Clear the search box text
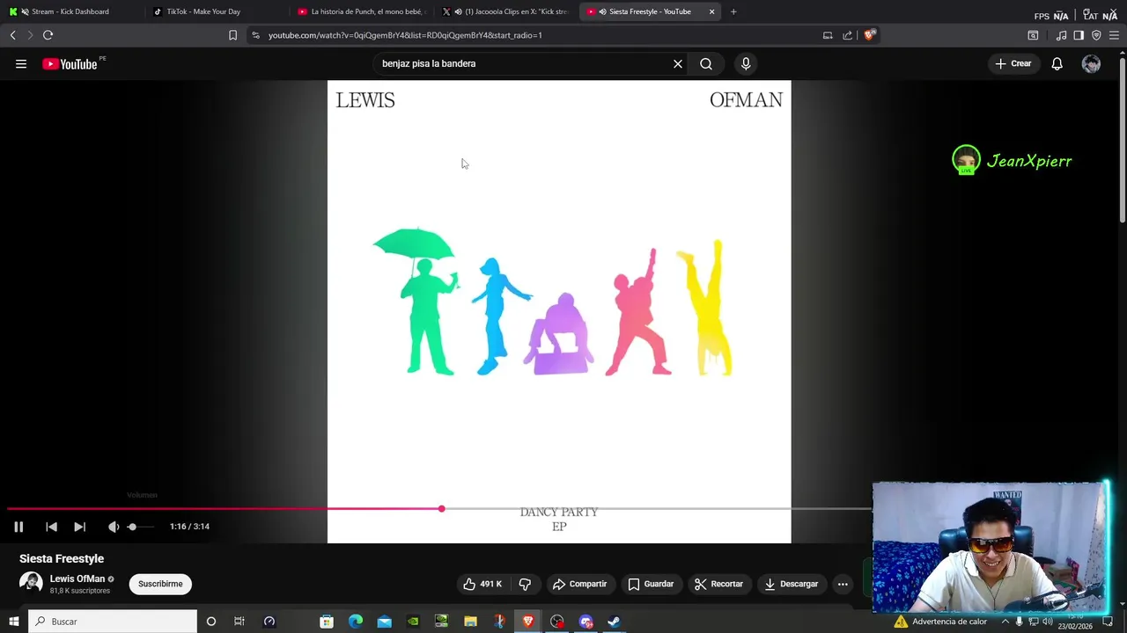 pos(678,63)
